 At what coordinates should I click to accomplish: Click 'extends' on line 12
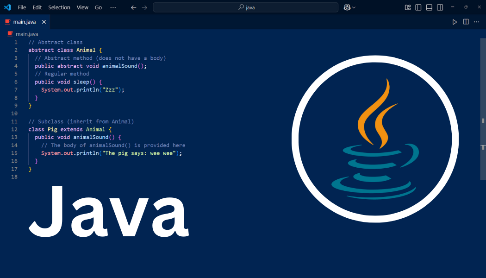(x=72, y=129)
